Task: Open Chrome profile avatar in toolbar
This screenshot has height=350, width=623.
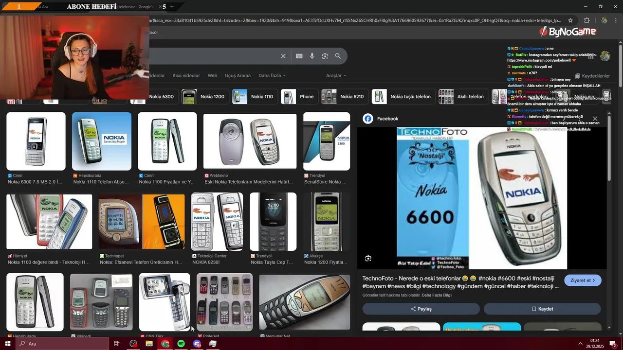Action: coord(604,20)
